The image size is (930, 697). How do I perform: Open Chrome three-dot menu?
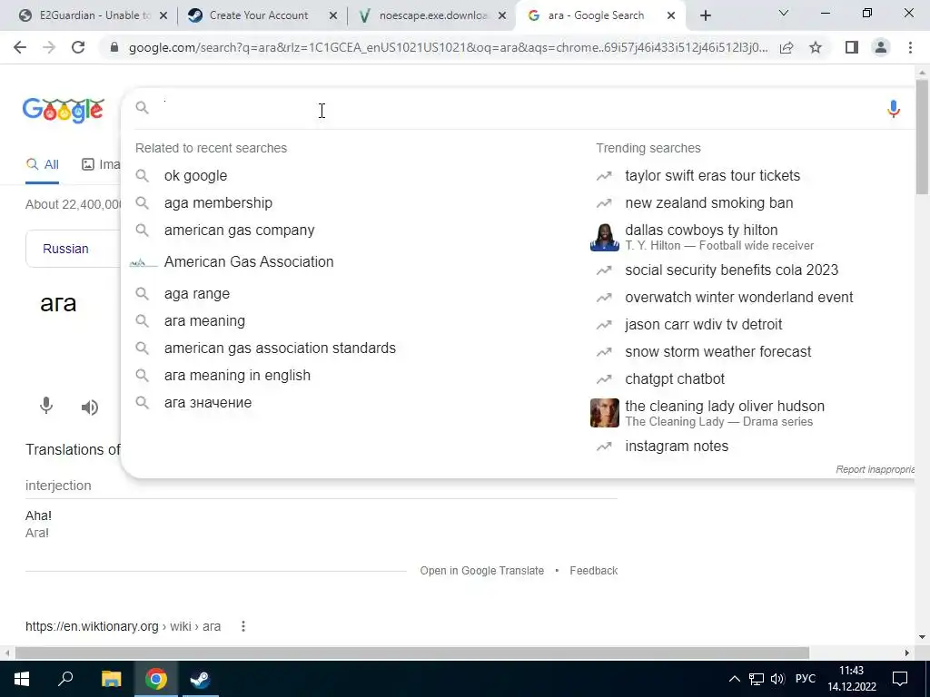pyautogui.click(x=910, y=47)
